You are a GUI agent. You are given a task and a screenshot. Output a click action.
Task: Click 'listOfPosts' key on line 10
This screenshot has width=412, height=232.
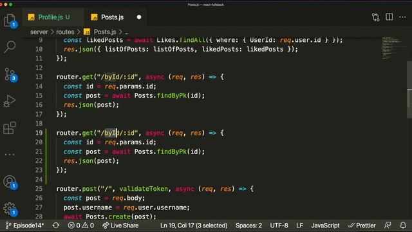125,49
